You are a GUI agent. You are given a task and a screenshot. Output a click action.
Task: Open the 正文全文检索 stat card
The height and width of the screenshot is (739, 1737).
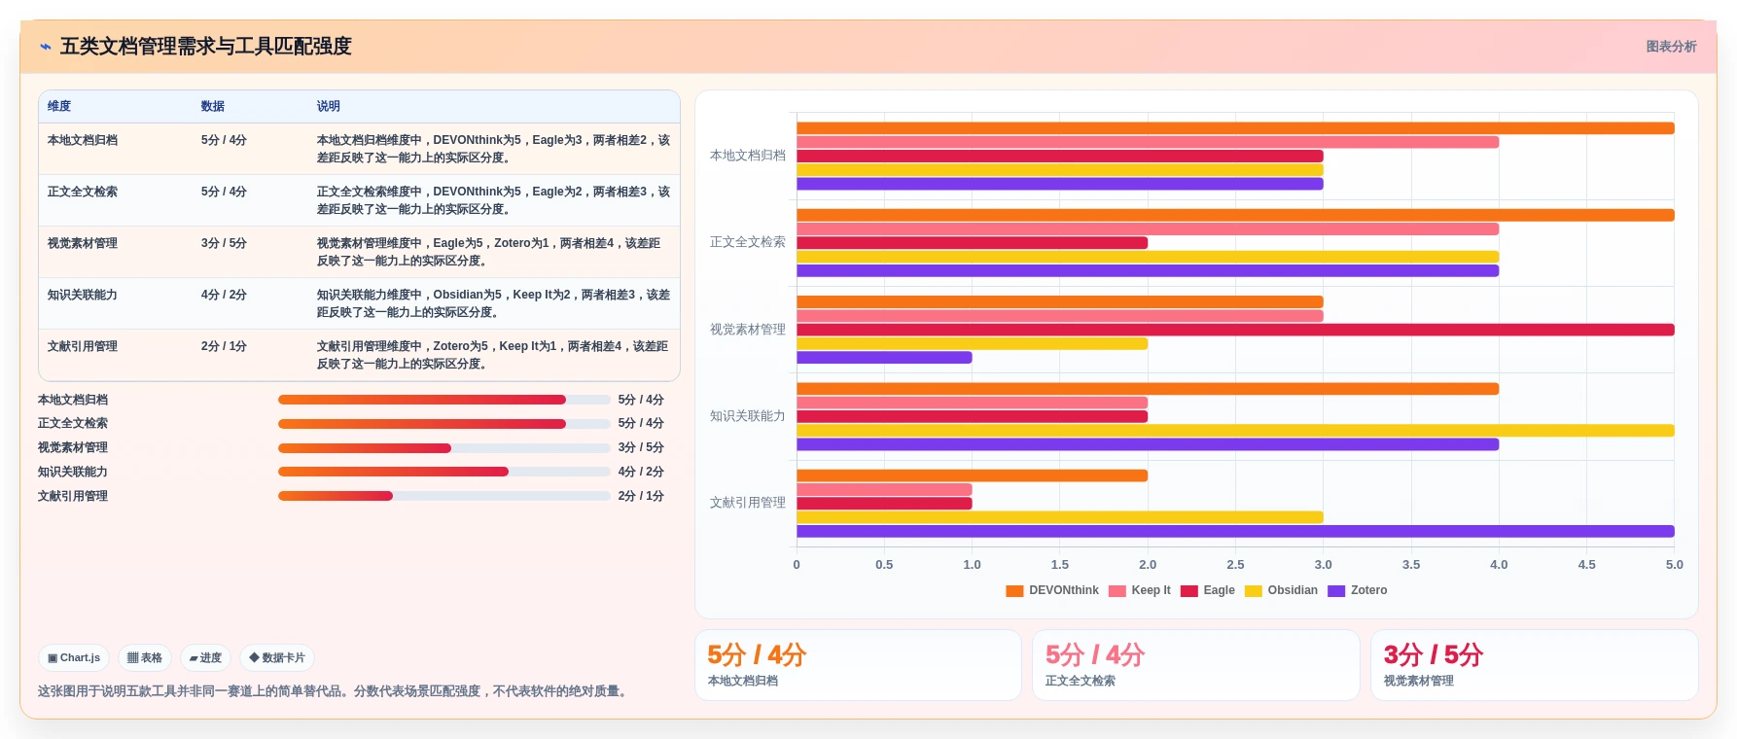click(1195, 665)
